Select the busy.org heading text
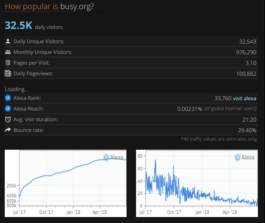 [x=77, y=7]
